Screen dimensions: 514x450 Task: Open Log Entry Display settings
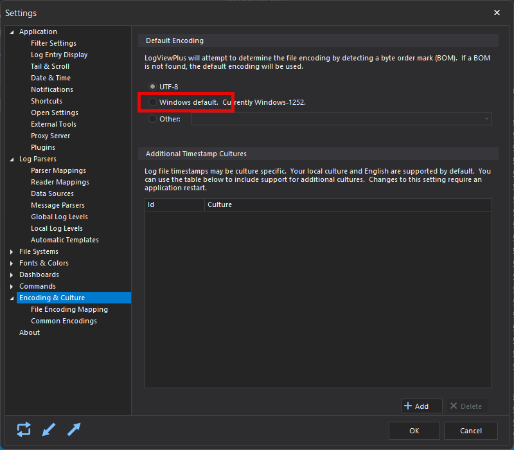point(59,55)
